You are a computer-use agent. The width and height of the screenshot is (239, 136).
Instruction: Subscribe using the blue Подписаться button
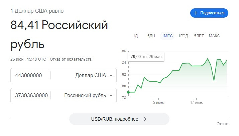click(209, 13)
